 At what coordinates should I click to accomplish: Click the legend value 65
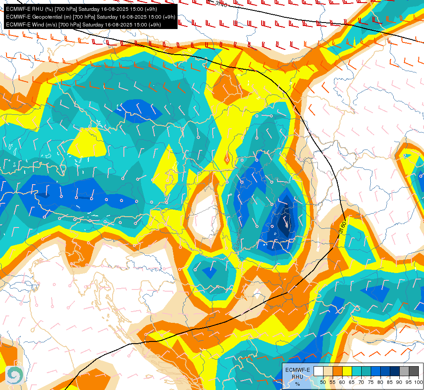pyautogui.click(x=352, y=382)
